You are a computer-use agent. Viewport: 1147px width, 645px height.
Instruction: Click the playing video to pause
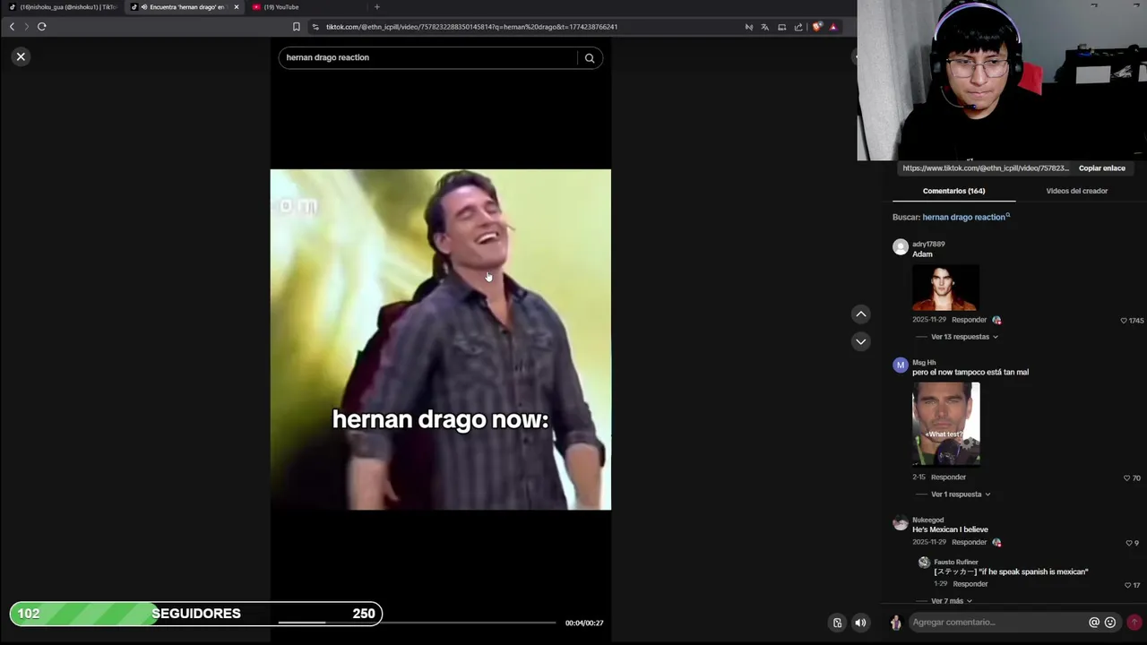[441, 340]
